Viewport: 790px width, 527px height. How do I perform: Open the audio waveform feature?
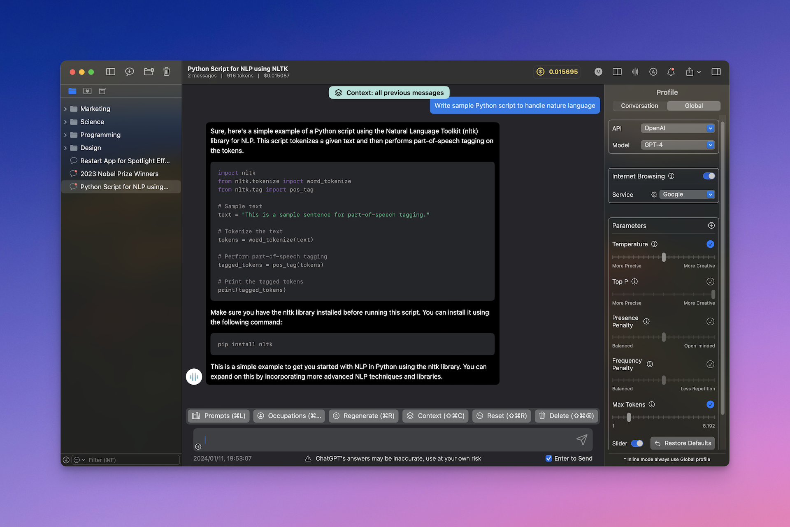click(x=635, y=72)
